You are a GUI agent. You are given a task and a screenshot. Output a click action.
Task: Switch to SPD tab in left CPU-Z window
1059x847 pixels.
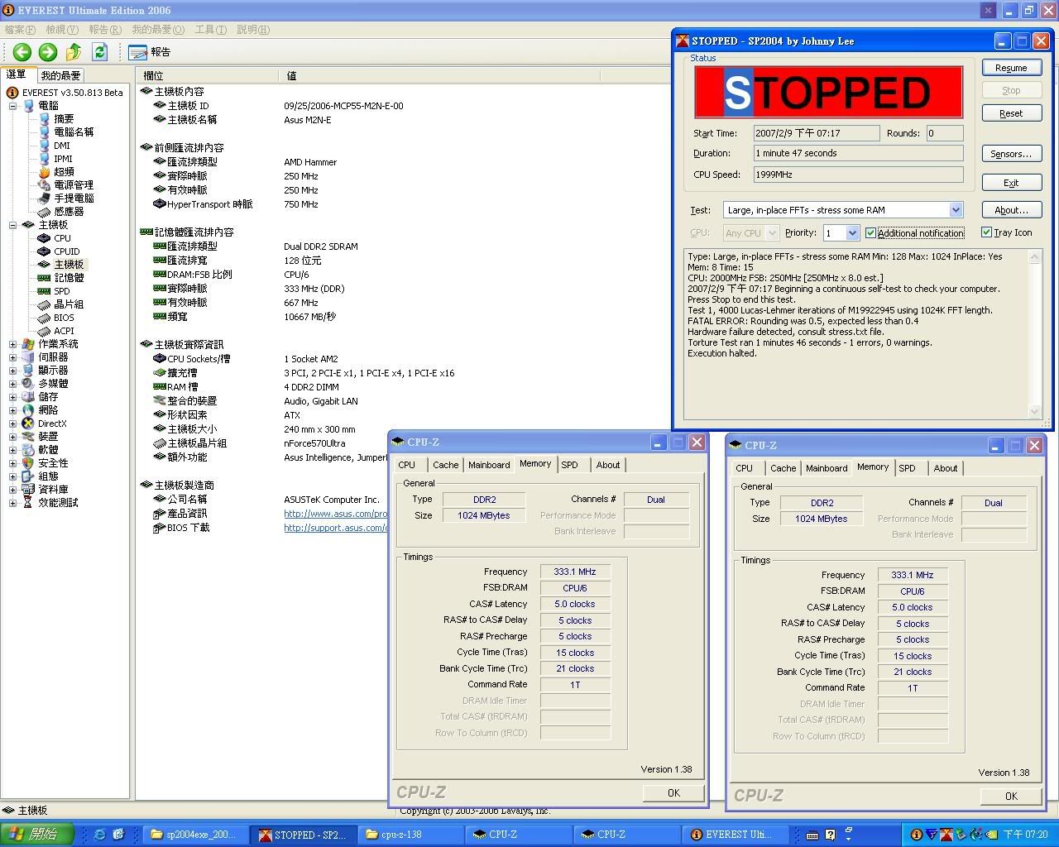coord(569,465)
